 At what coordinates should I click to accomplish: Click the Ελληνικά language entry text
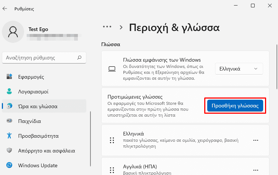tap(133, 134)
